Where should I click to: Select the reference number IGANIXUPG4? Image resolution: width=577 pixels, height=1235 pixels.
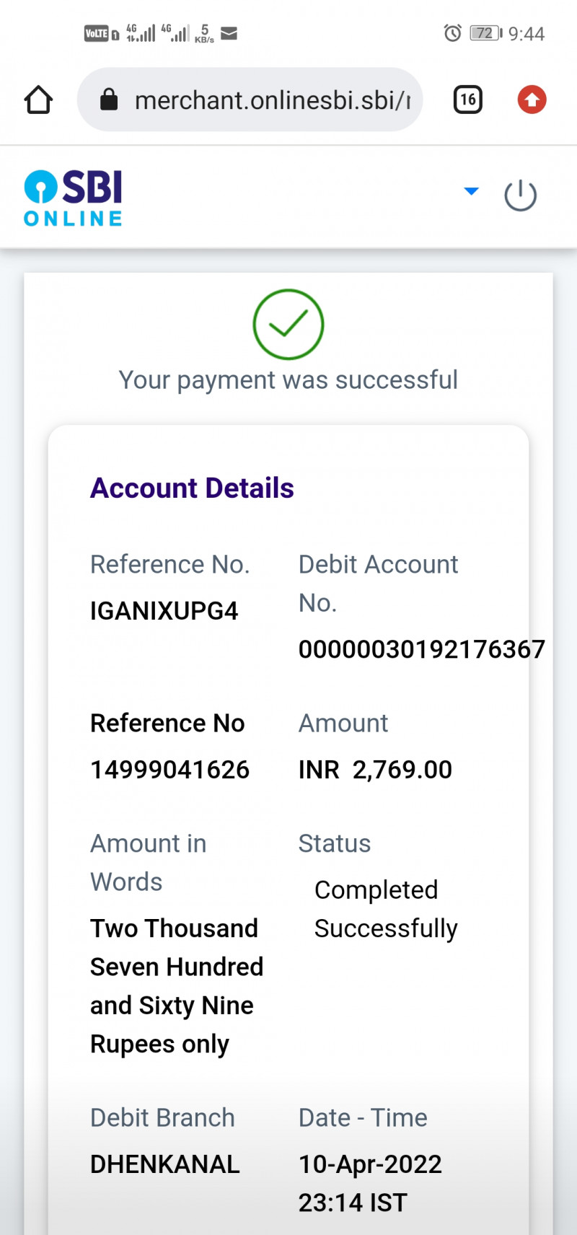[164, 611]
